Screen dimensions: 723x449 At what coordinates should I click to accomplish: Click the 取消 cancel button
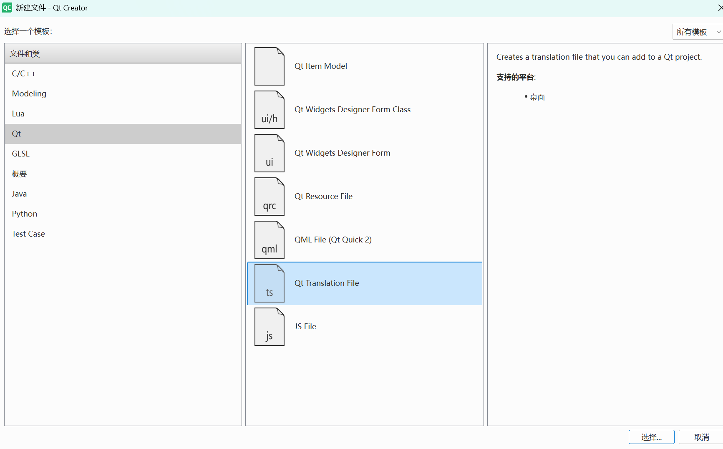[x=701, y=437]
